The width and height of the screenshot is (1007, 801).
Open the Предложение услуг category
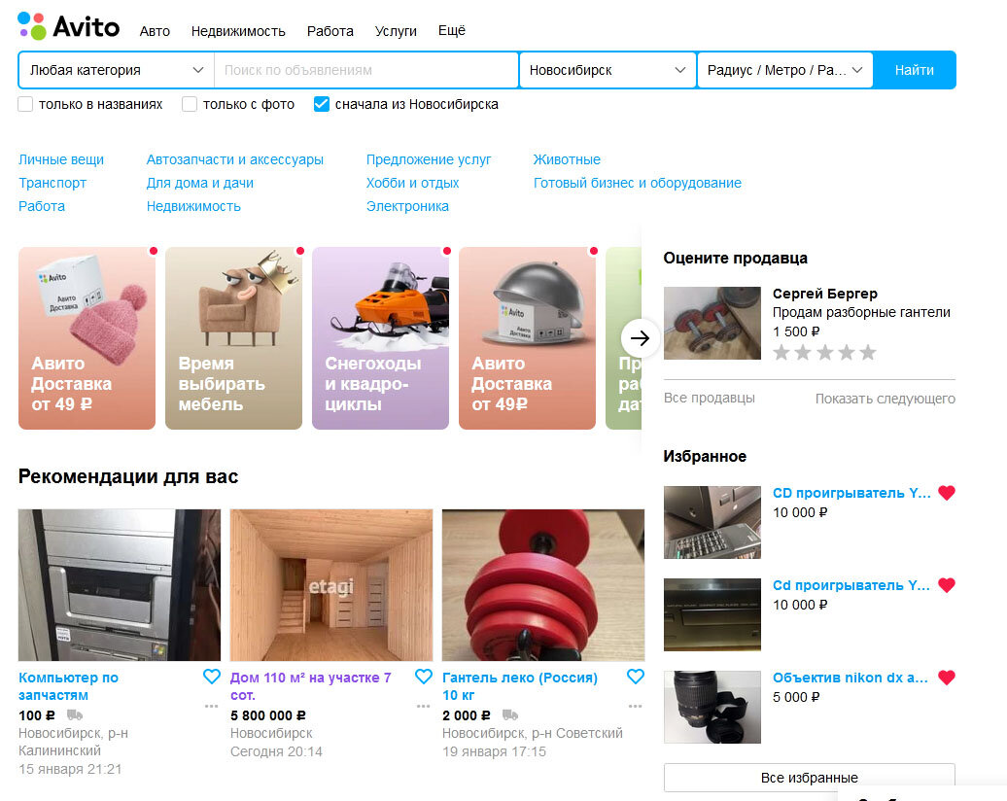429,159
